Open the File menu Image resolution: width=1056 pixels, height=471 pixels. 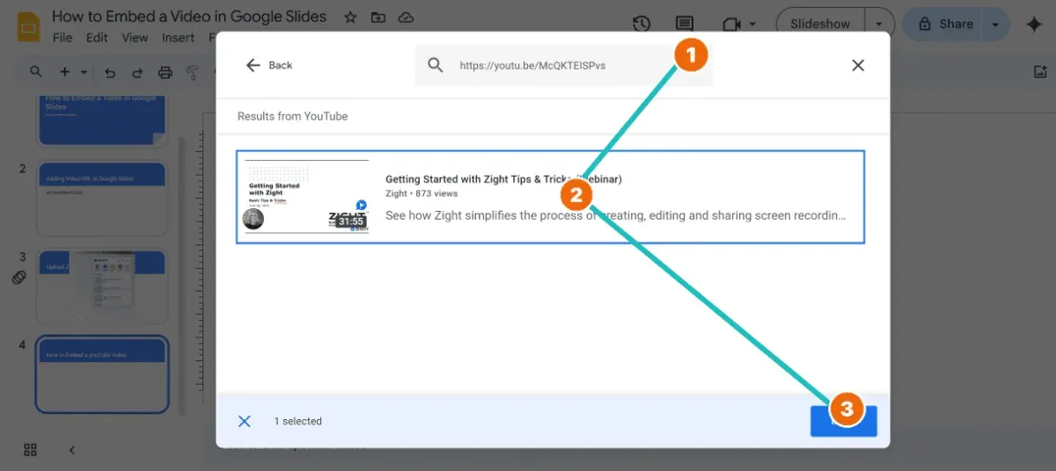[62, 38]
